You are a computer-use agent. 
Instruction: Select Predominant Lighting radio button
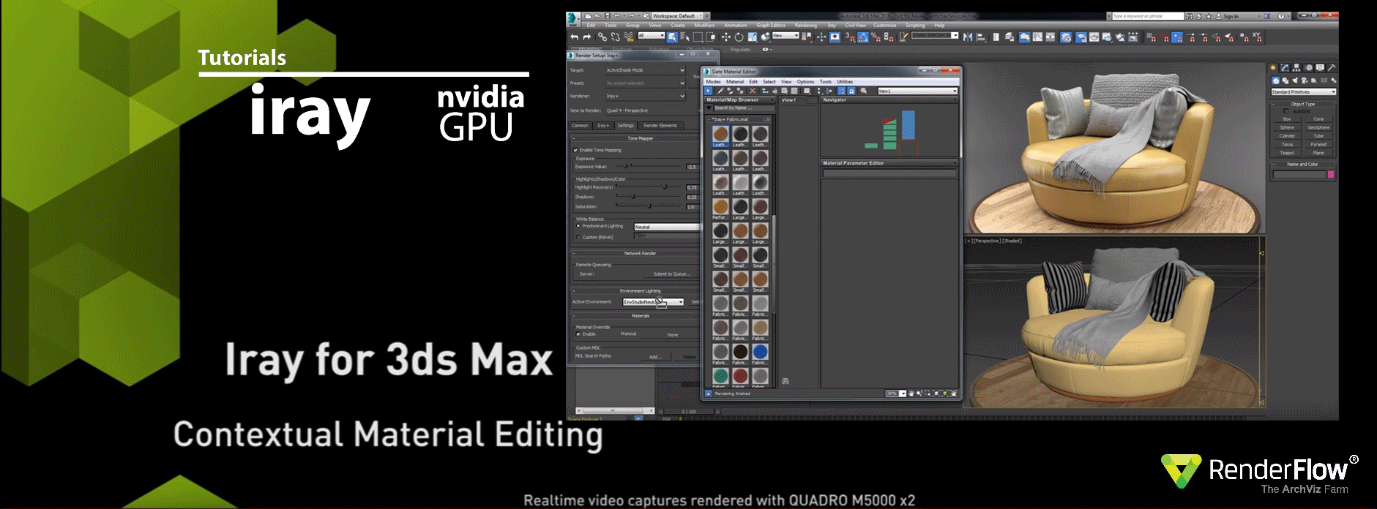578,225
